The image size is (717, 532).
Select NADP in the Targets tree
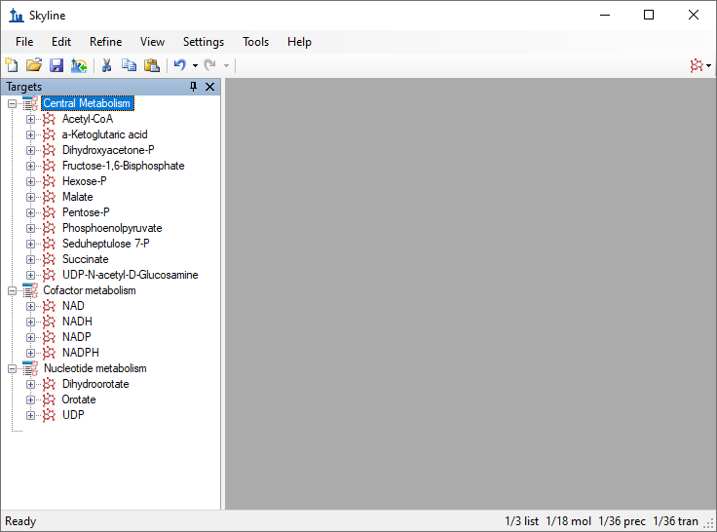tap(77, 337)
